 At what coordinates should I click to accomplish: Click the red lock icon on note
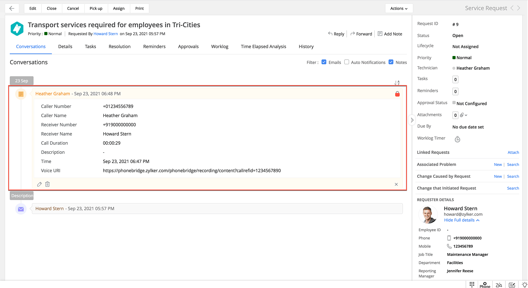coord(397,94)
